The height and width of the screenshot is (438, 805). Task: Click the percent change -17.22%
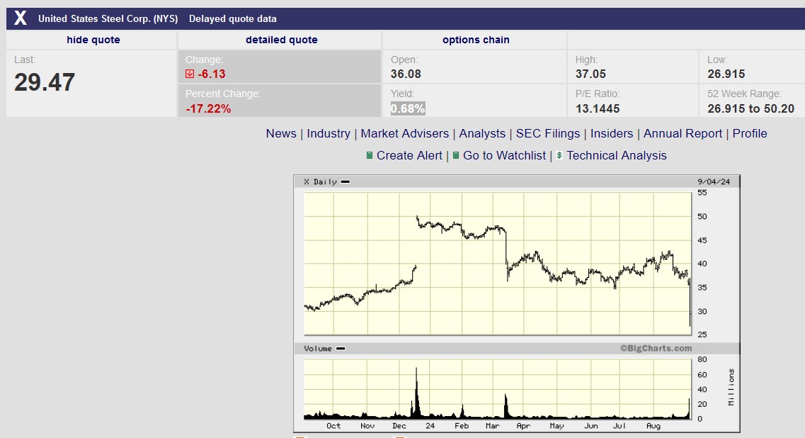pyautogui.click(x=208, y=108)
